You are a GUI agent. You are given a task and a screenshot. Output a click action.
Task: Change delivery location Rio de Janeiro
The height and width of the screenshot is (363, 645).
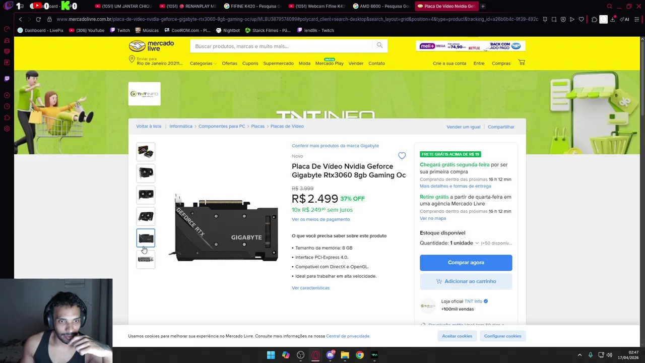[156, 61]
